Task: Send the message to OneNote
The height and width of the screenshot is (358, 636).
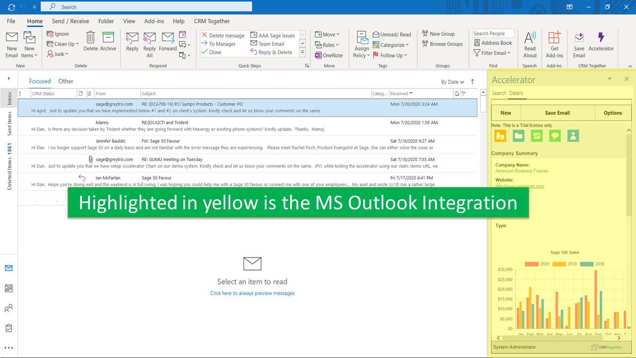Action: pos(329,55)
